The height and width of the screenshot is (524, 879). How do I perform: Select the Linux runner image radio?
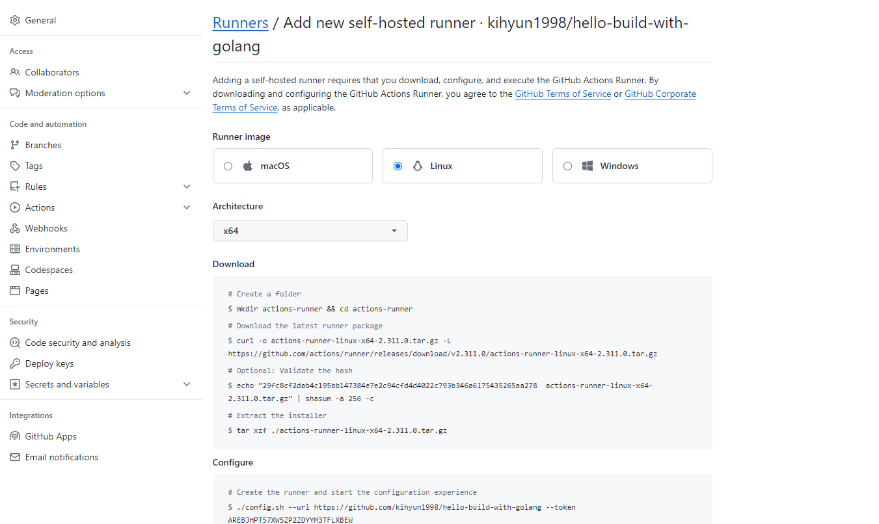pos(398,166)
